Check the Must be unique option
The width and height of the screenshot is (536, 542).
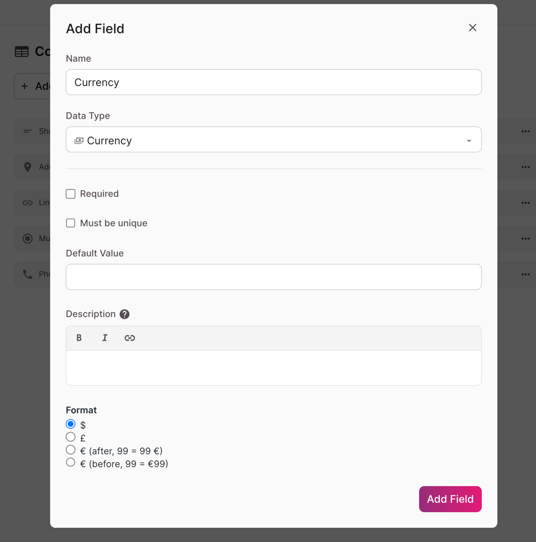[x=71, y=223]
